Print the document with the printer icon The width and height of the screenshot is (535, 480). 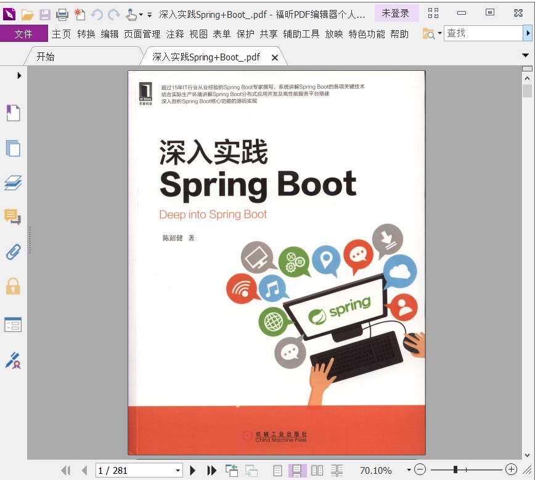click(x=62, y=14)
